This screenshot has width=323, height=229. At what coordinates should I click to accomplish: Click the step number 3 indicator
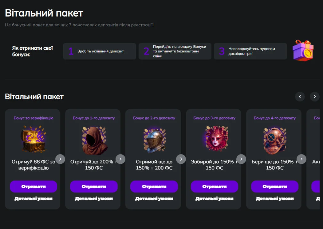[x=221, y=51]
